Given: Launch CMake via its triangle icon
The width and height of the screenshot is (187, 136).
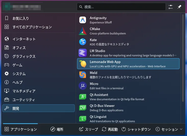Looking at the screenshot, I should point(83,31).
